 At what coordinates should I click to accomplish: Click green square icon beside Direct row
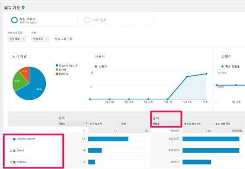(14, 150)
